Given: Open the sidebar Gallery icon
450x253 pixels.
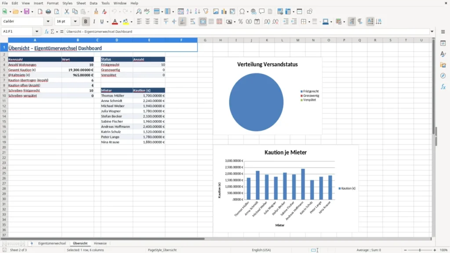Looking at the screenshot, I should 443,65.
